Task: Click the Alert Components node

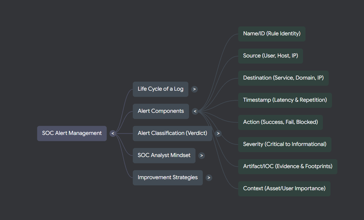Action: (161, 111)
